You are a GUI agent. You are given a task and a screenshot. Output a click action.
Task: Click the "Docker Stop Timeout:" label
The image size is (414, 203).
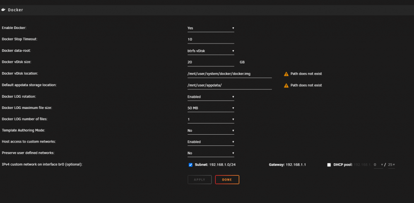click(x=19, y=39)
